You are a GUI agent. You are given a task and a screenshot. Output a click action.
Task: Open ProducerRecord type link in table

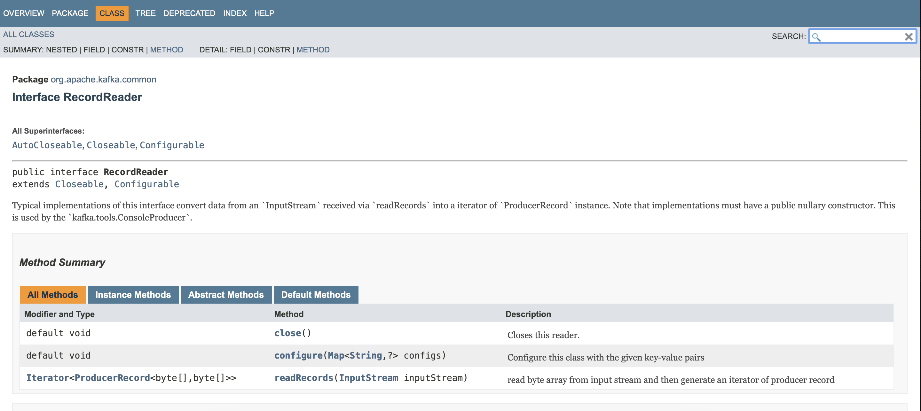pos(112,378)
